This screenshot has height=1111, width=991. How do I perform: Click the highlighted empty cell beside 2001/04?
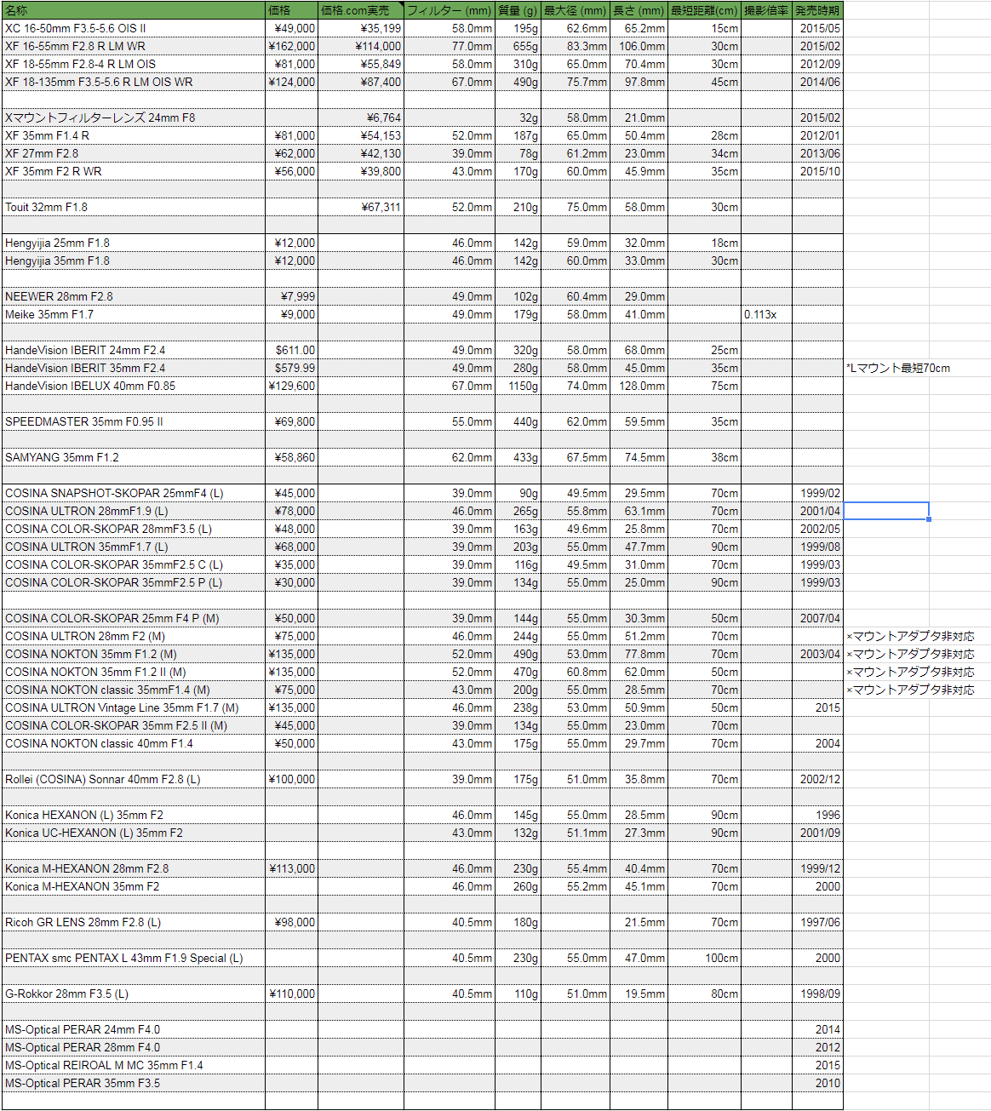coord(886,511)
